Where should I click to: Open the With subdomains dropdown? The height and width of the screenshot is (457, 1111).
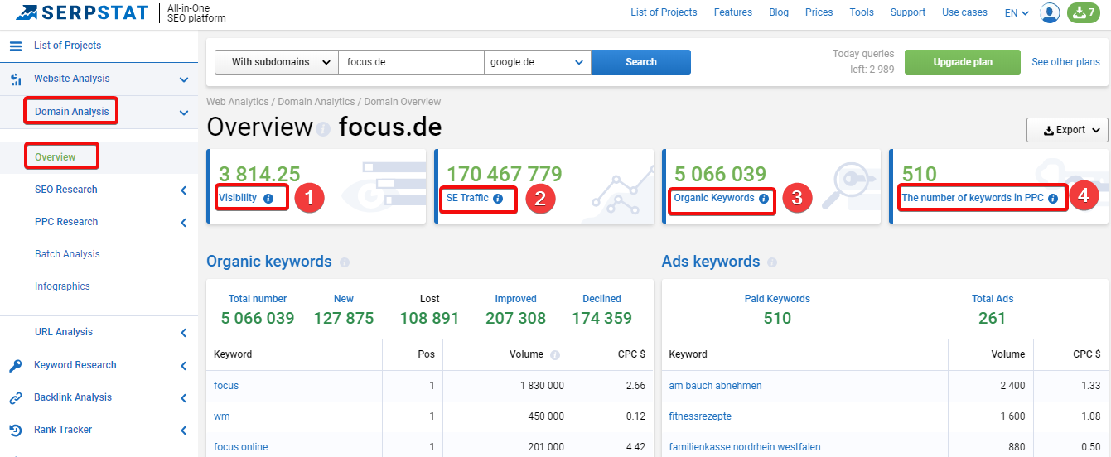(277, 62)
